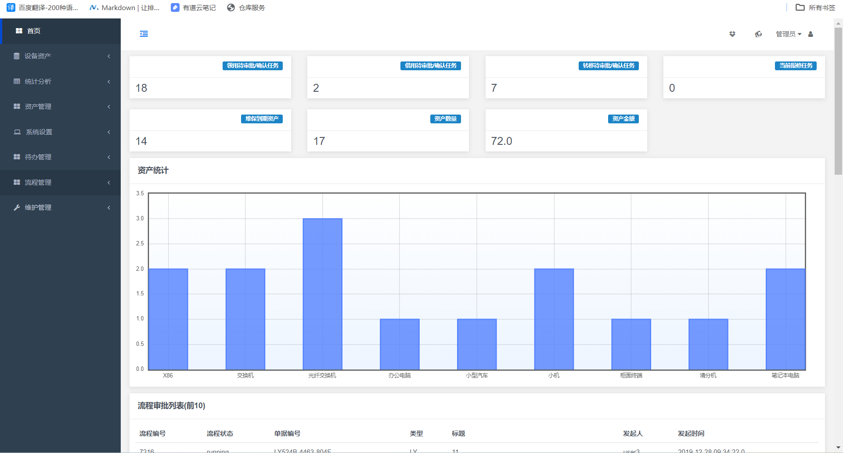
Task: Go to 首页 in sidebar
Action: (60, 31)
